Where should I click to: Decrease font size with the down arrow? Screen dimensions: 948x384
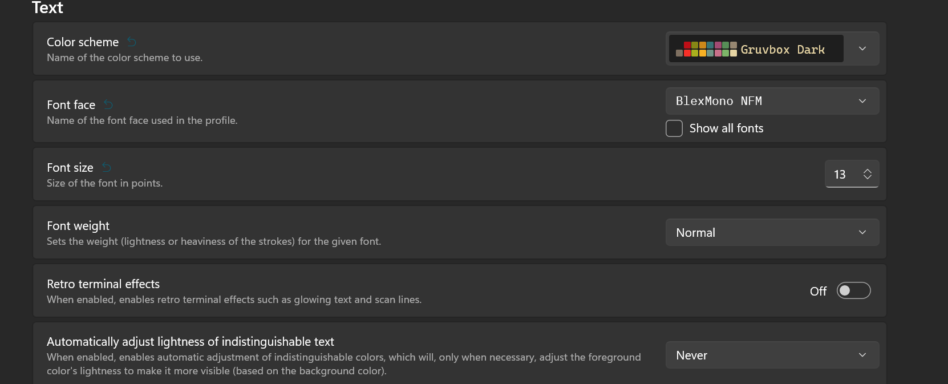[868, 178]
